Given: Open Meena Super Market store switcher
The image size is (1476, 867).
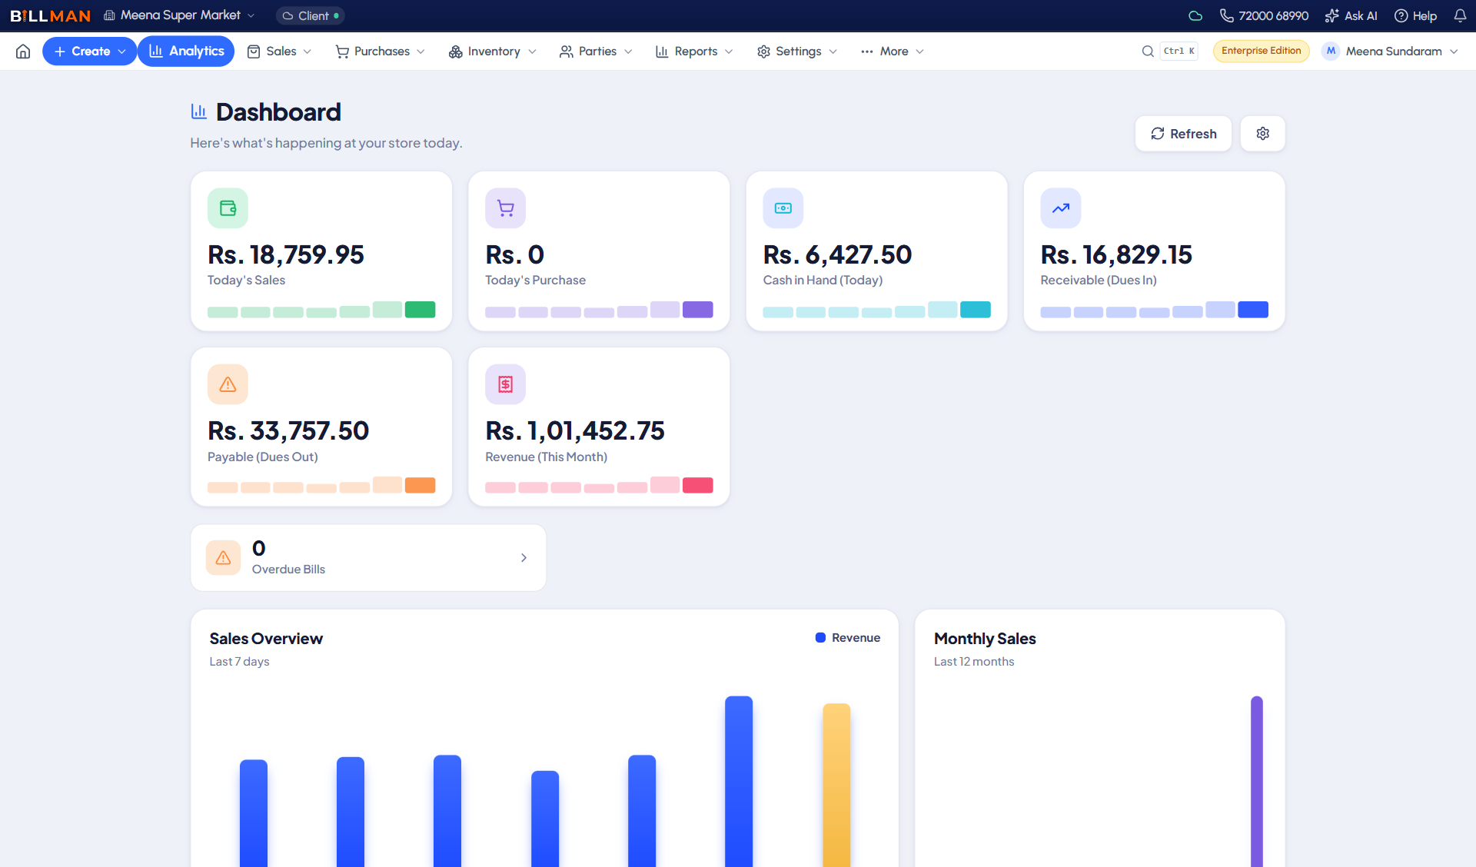Looking at the screenshot, I should point(180,16).
